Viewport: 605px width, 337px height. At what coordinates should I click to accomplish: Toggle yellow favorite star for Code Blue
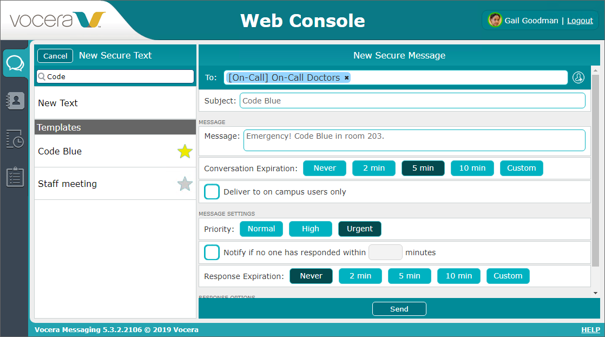point(185,152)
